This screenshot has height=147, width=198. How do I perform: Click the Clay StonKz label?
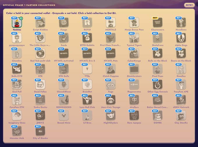pyautogui.click(x=181, y=123)
